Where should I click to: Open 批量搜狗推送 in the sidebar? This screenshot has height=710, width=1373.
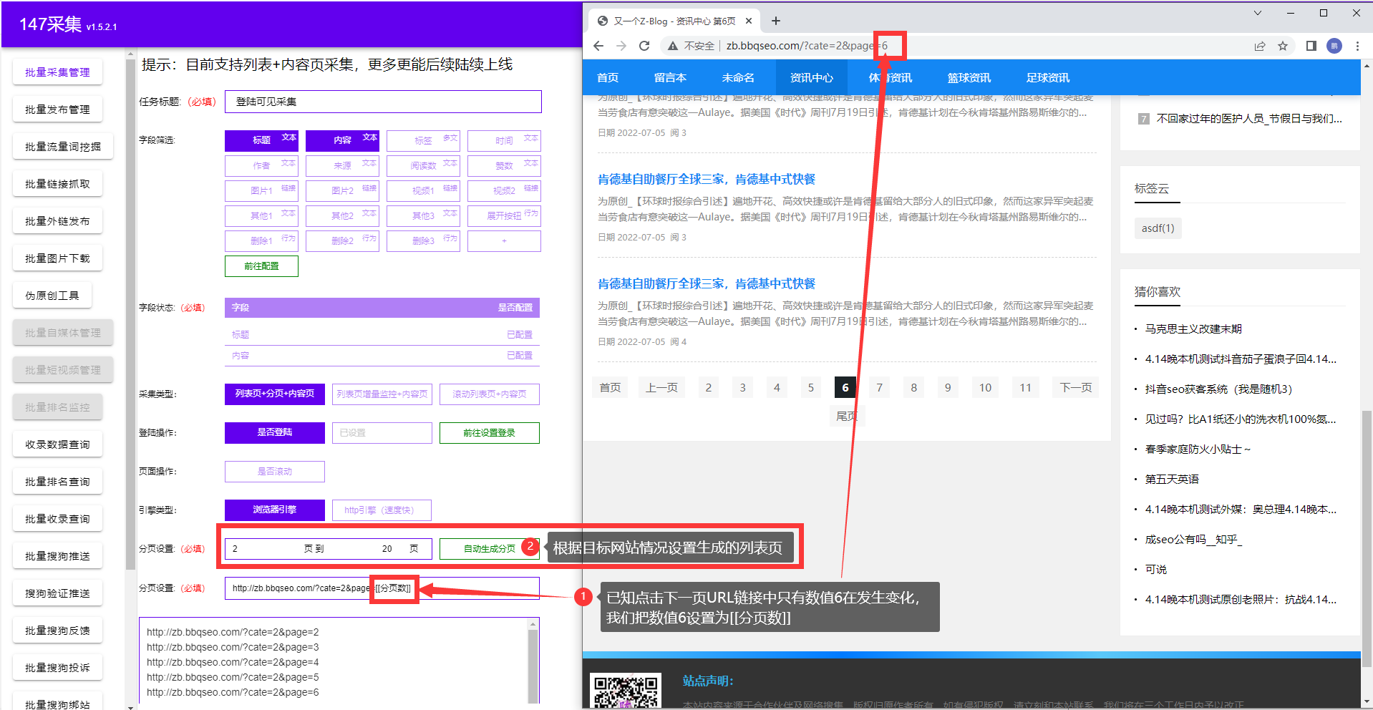(x=57, y=556)
